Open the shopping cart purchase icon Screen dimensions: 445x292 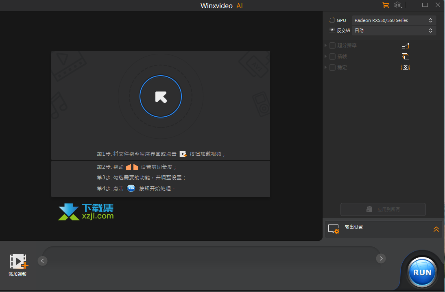[385, 5]
